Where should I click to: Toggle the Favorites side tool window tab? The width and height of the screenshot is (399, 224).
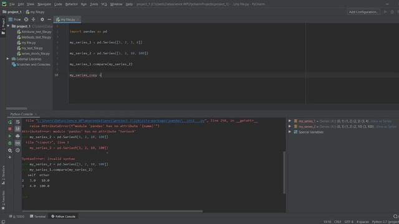click(3, 200)
